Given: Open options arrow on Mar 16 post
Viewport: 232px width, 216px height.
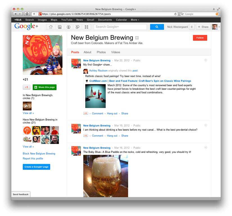Looking at the screenshot, I should (x=206, y=147).
